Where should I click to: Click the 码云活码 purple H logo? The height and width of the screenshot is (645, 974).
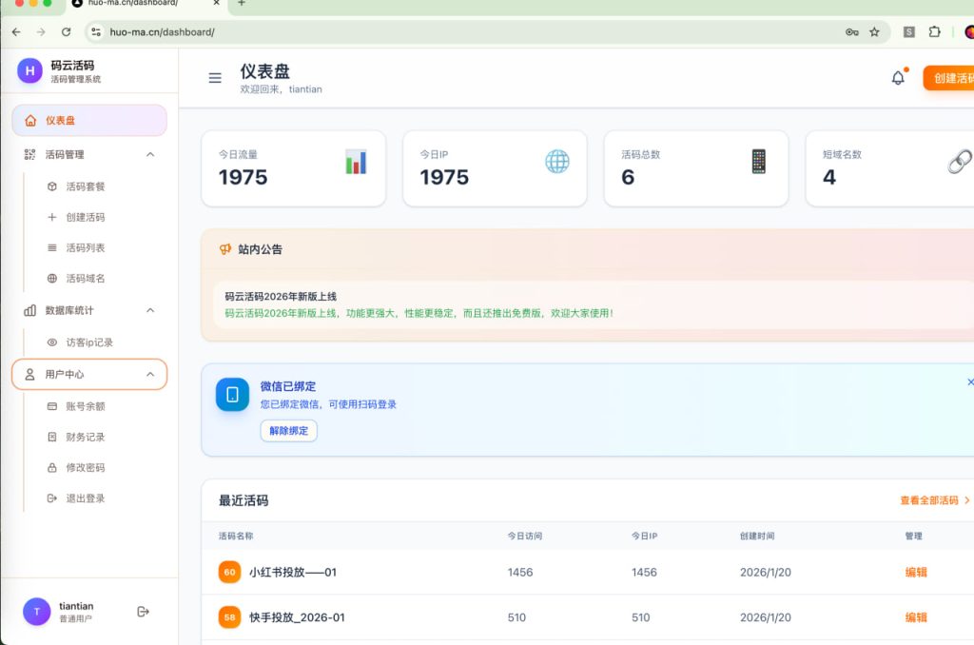[29, 70]
